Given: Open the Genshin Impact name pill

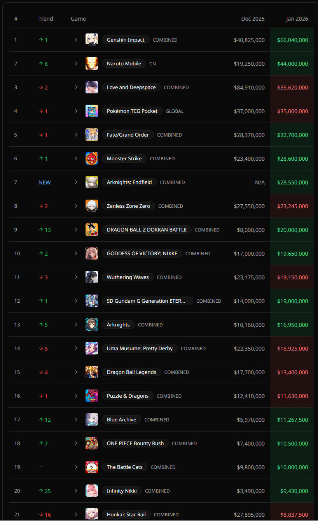Looking at the screenshot, I should [x=126, y=40].
